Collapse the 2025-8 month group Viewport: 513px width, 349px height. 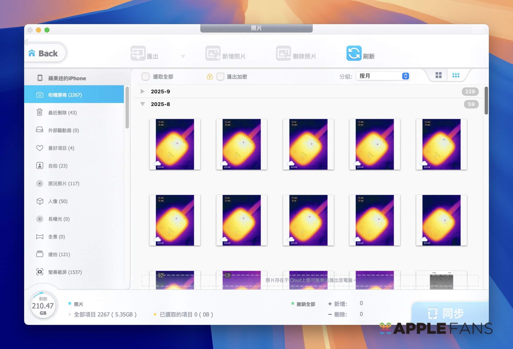pos(143,104)
